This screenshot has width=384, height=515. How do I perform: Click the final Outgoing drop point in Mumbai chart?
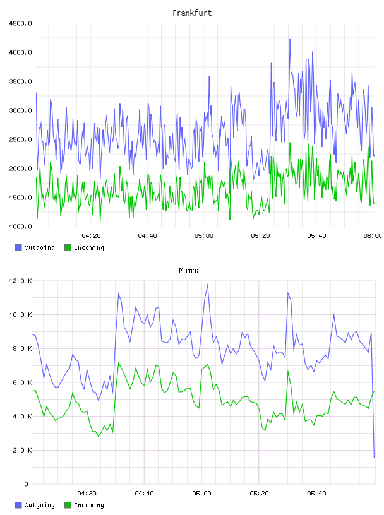coord(374,457)
